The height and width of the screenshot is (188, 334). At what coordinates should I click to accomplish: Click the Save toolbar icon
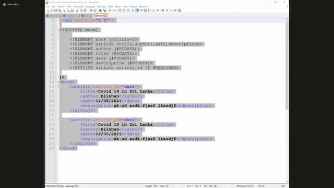pyautogui.click(x=55, y=10)
